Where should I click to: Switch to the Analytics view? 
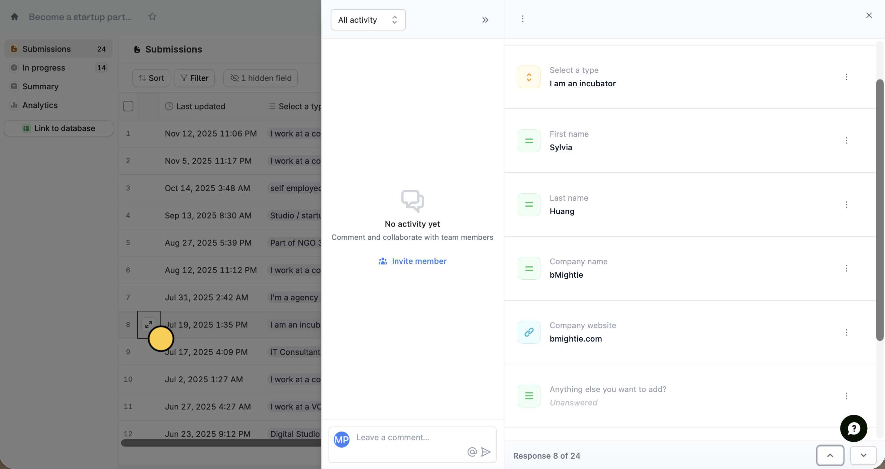pyautogui.click(x=40, y=105)
